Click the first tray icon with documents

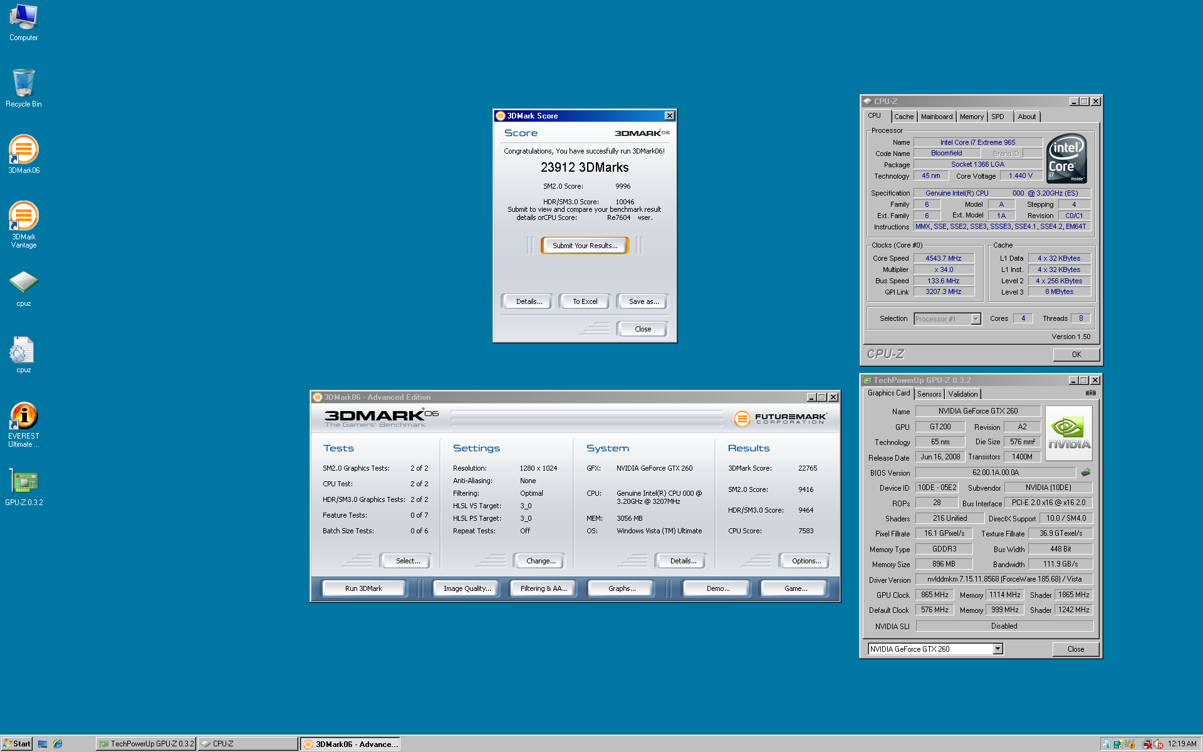point(1106,744)
